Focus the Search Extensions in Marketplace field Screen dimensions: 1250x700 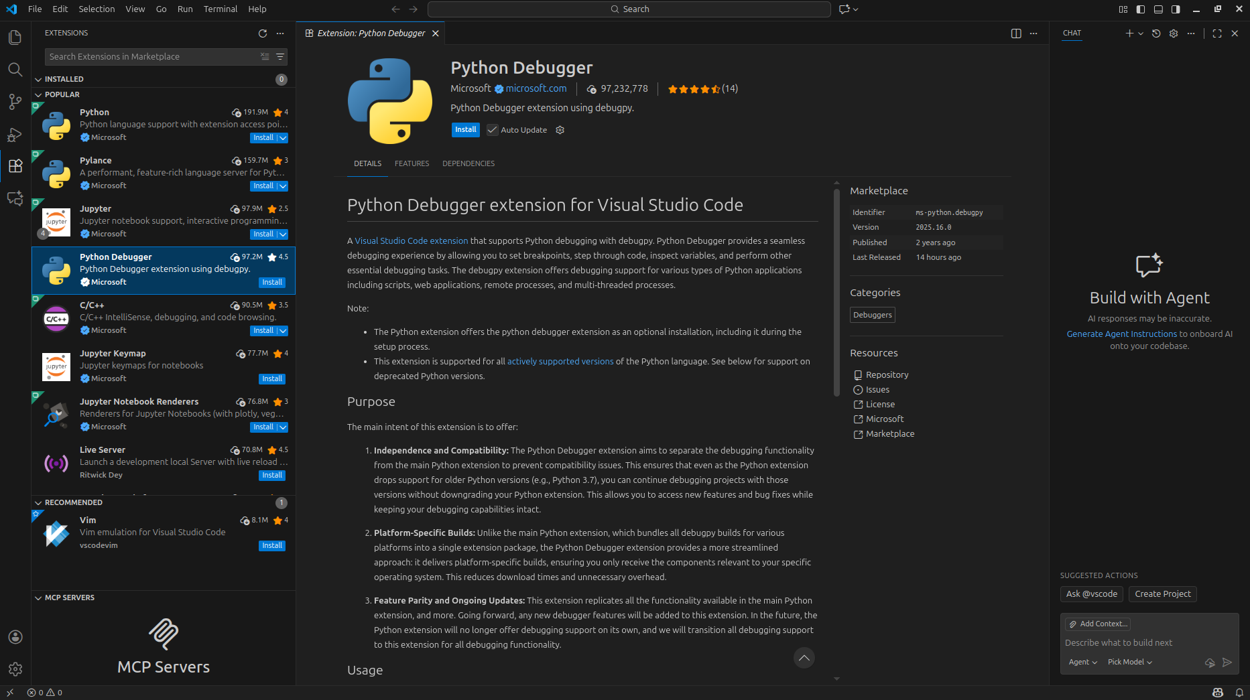pos(153,57)
